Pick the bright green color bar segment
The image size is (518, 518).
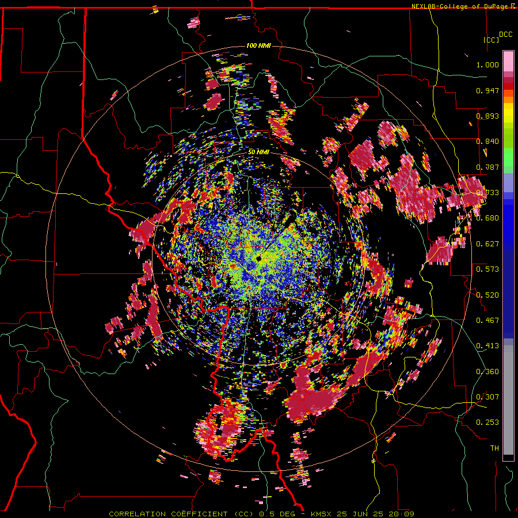(508, 157)
